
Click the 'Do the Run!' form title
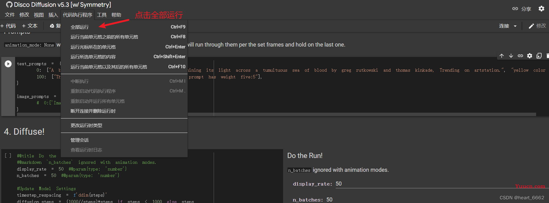(305, 156)
